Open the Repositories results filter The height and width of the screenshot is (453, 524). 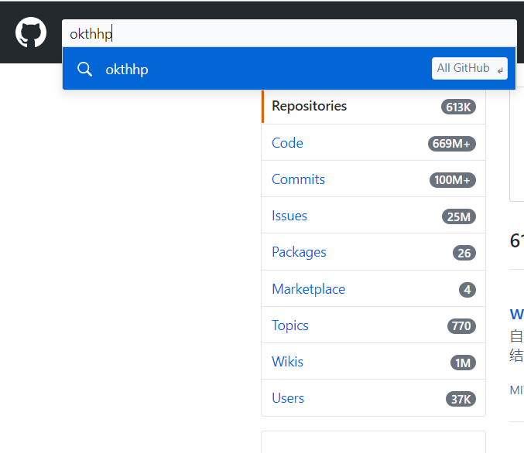(x=310, y=106)
